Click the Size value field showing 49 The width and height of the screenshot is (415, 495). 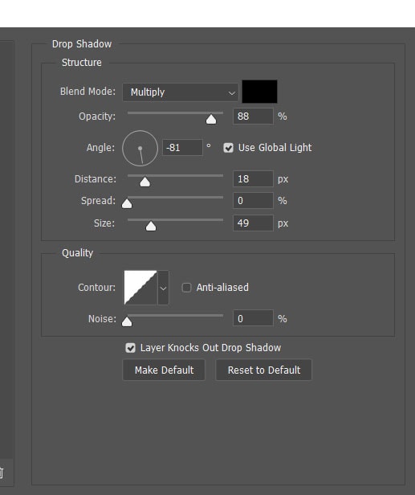coord(253,223)
